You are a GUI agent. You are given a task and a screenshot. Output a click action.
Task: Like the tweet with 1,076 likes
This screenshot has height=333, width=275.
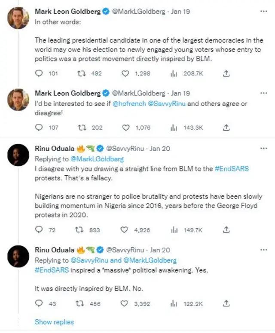pyautogui.click(x=125, y=128)
